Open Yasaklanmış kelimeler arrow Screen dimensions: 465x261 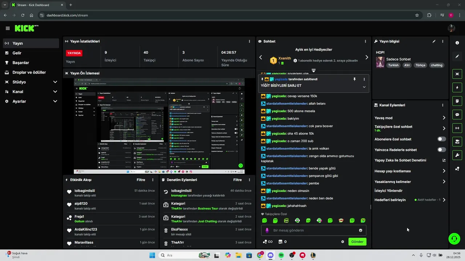[x=444, y=182]
